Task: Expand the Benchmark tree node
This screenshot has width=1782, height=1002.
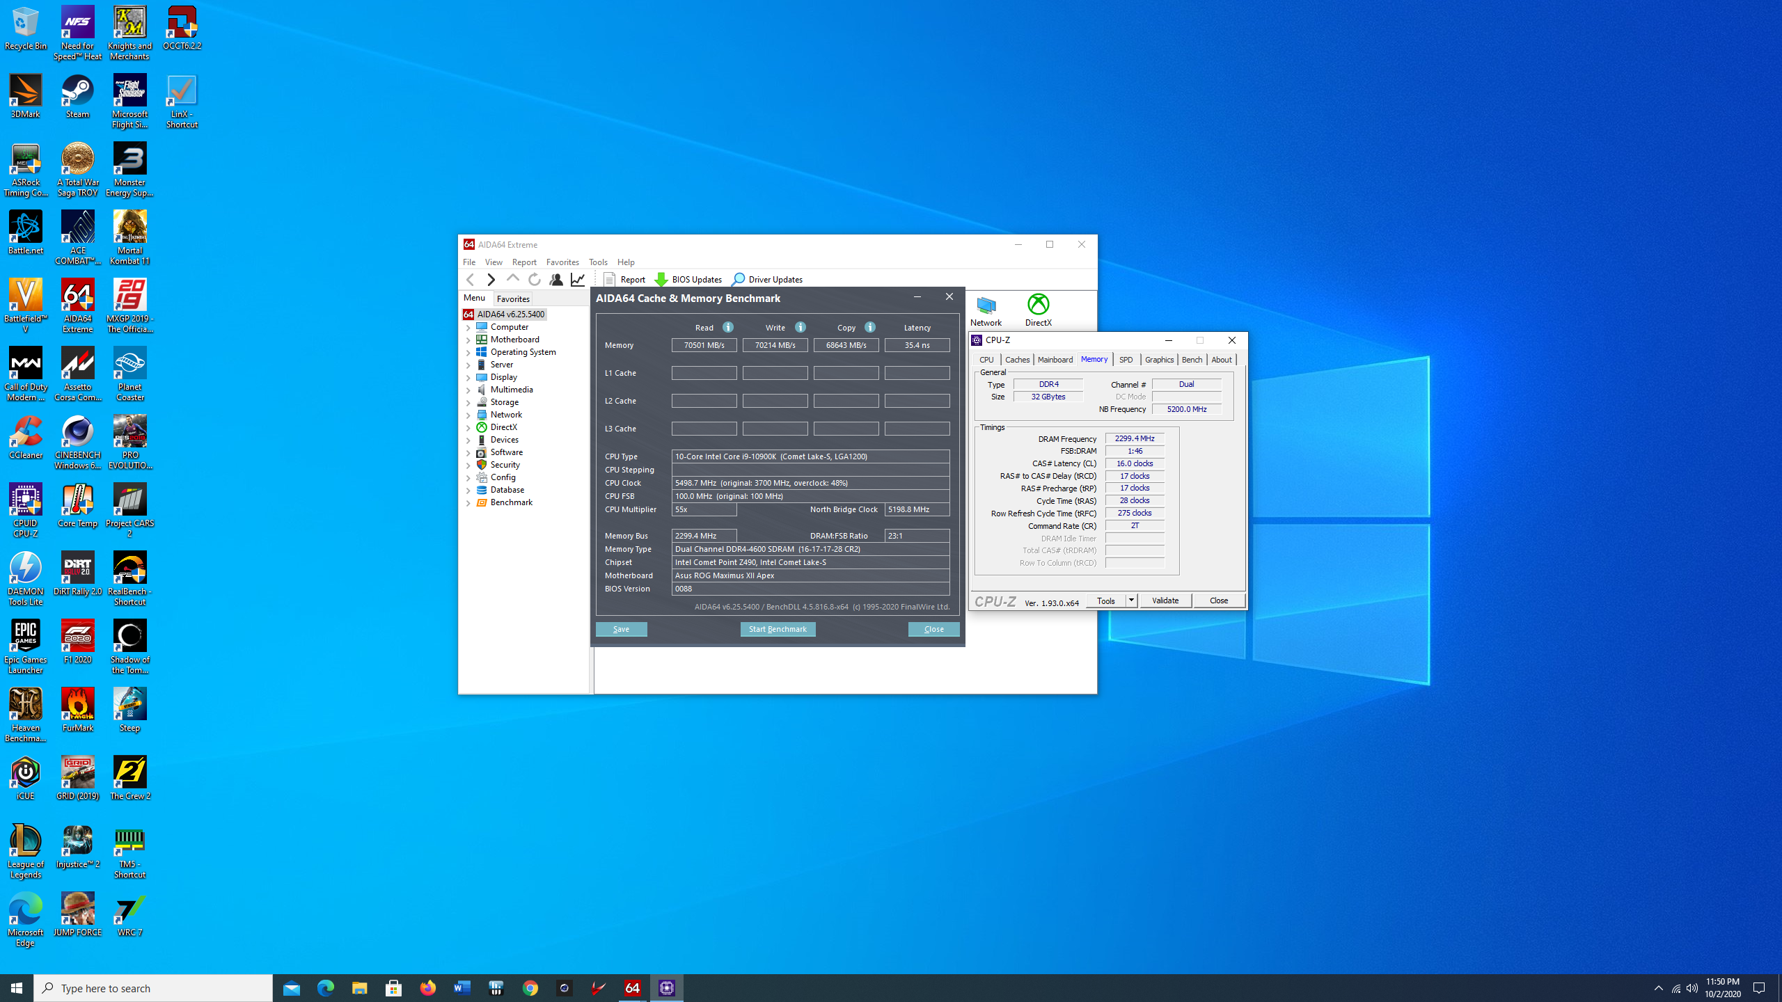Action: click(x=468, y=503)
